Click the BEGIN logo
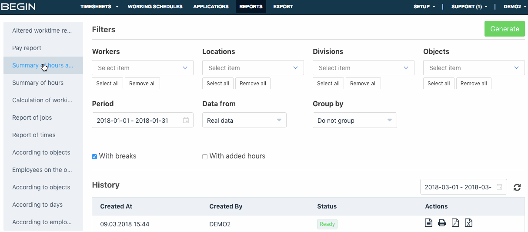528x232 pixels. 18,7
